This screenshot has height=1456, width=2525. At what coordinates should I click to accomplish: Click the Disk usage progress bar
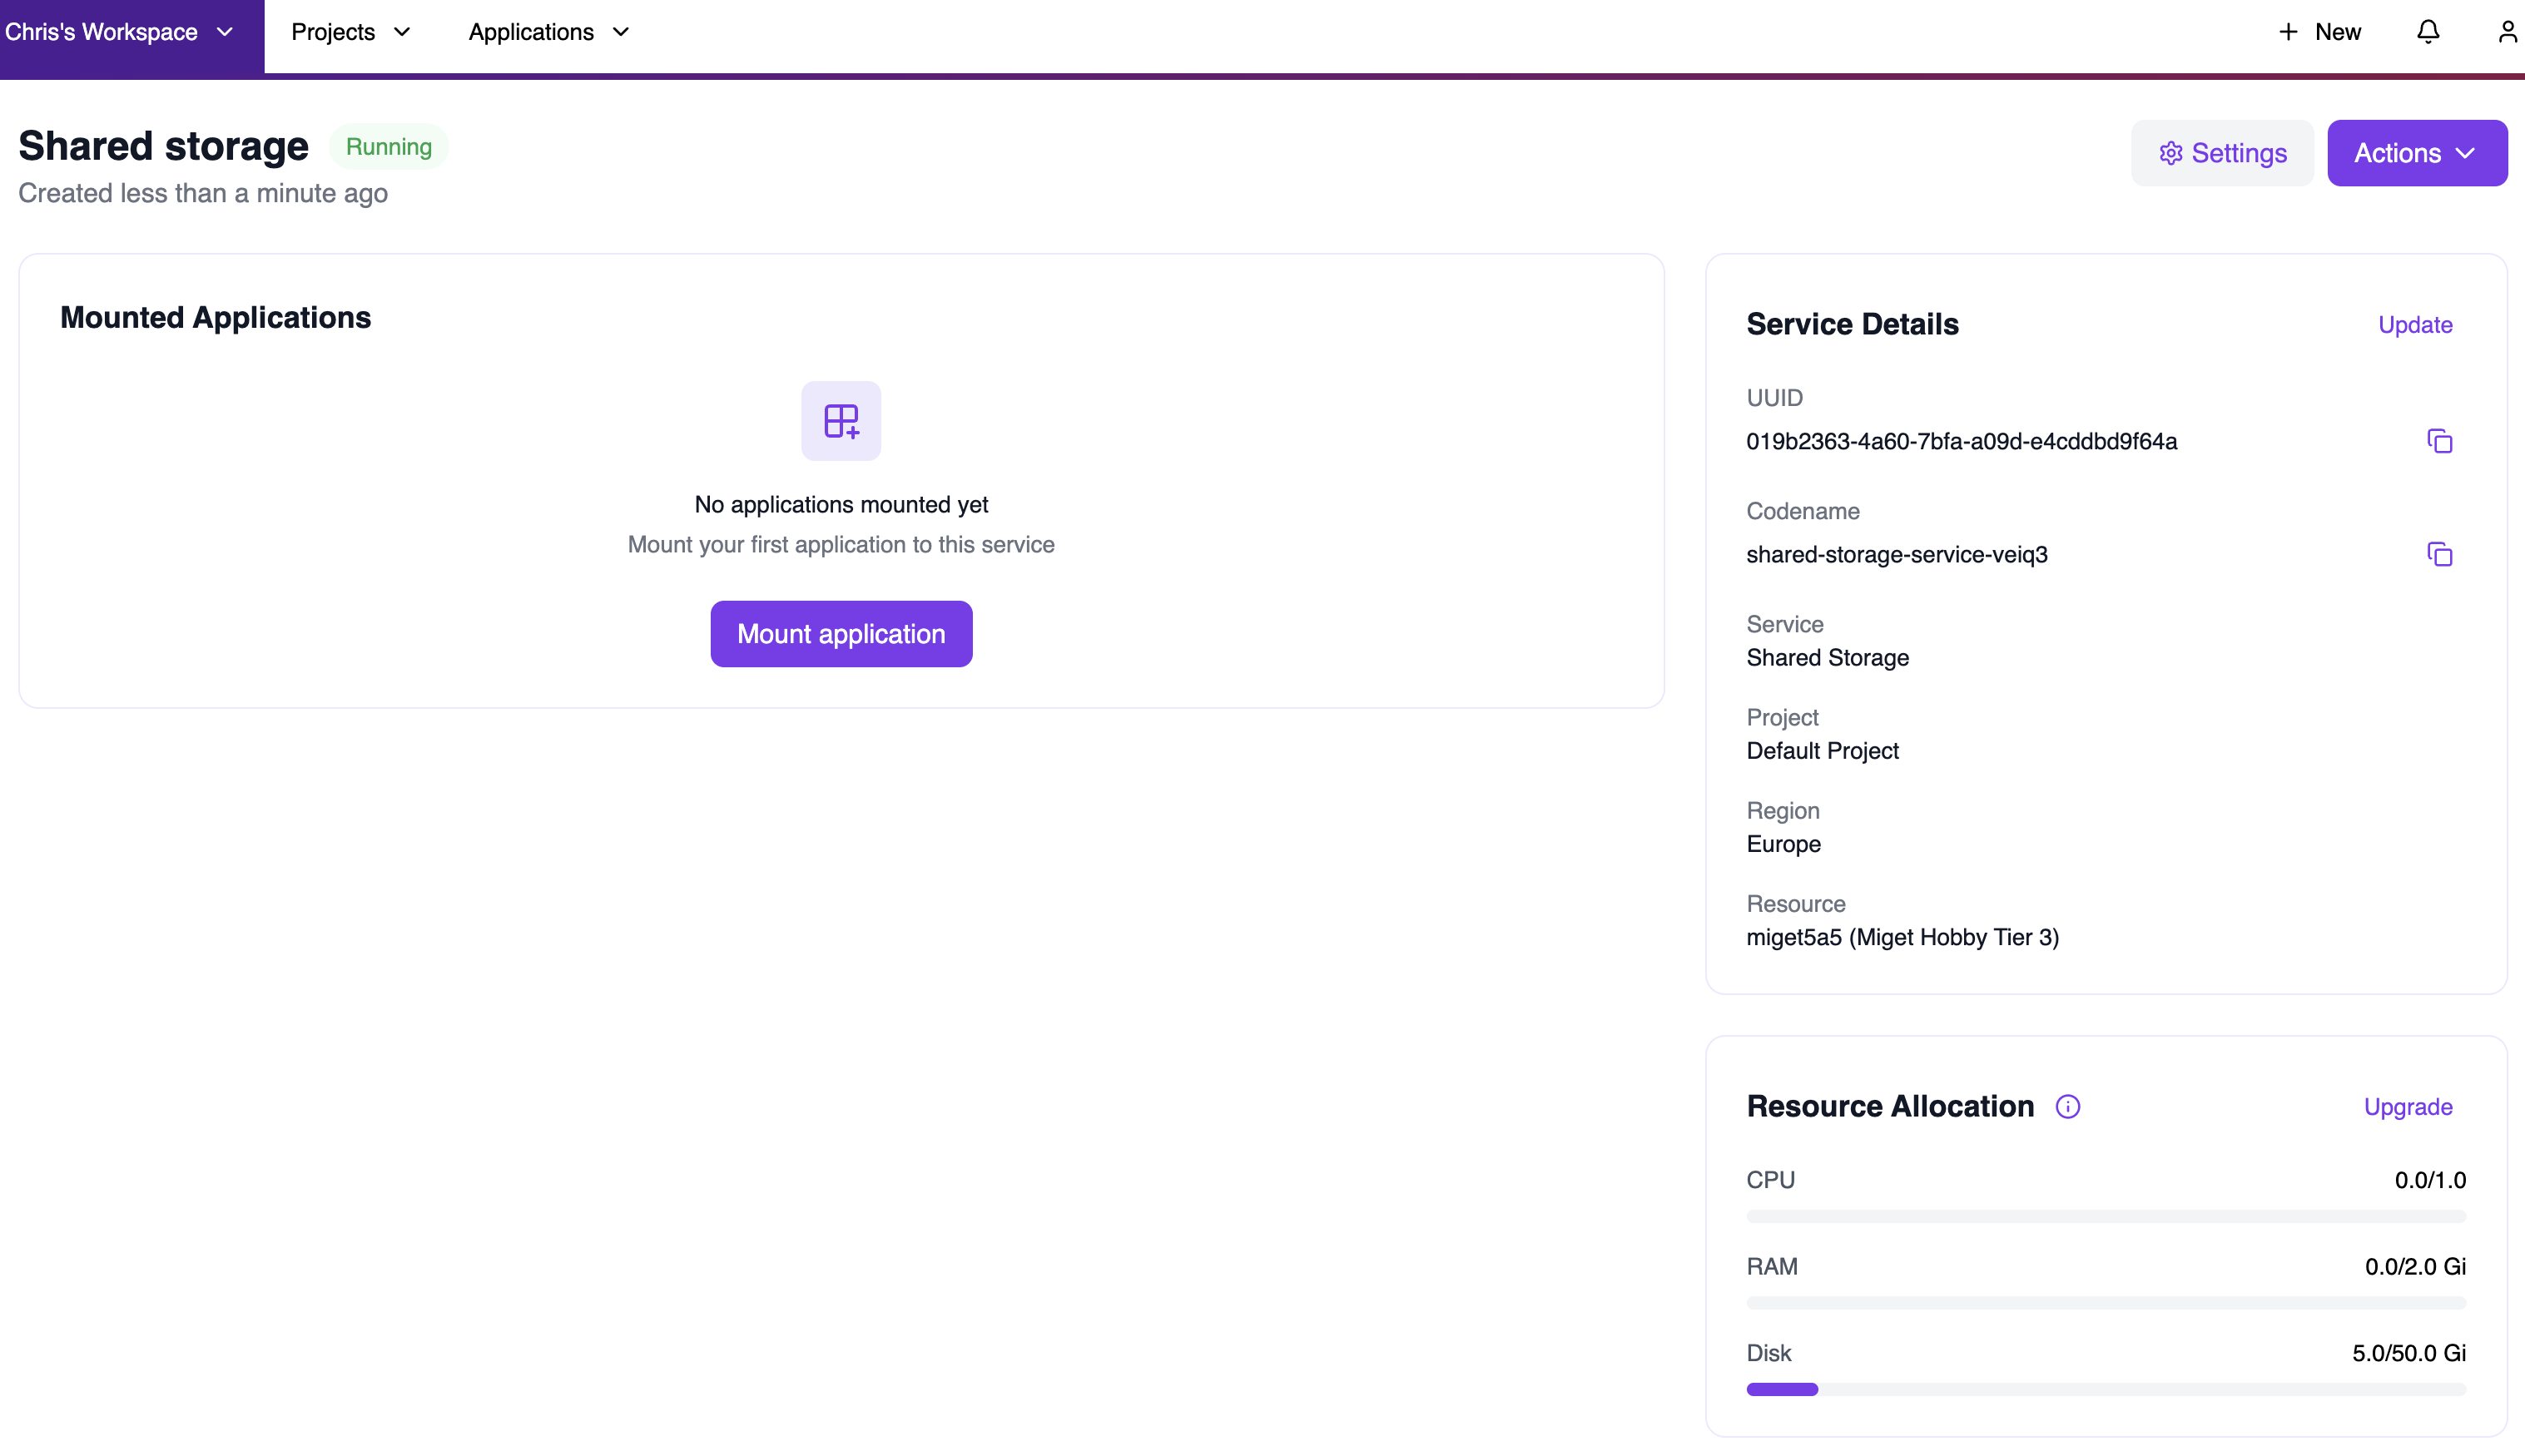[x=2105, y=1389]
